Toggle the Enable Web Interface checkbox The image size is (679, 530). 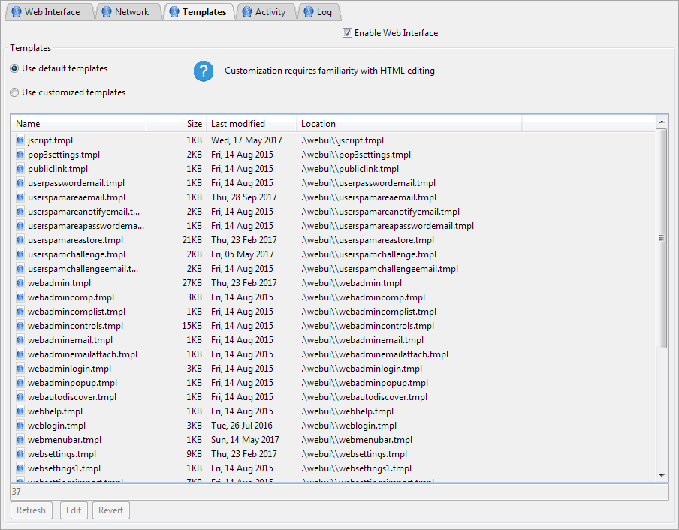tap(347, 33)
